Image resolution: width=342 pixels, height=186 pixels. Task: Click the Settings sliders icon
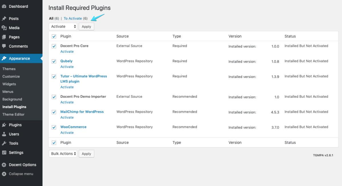(4, 153)
